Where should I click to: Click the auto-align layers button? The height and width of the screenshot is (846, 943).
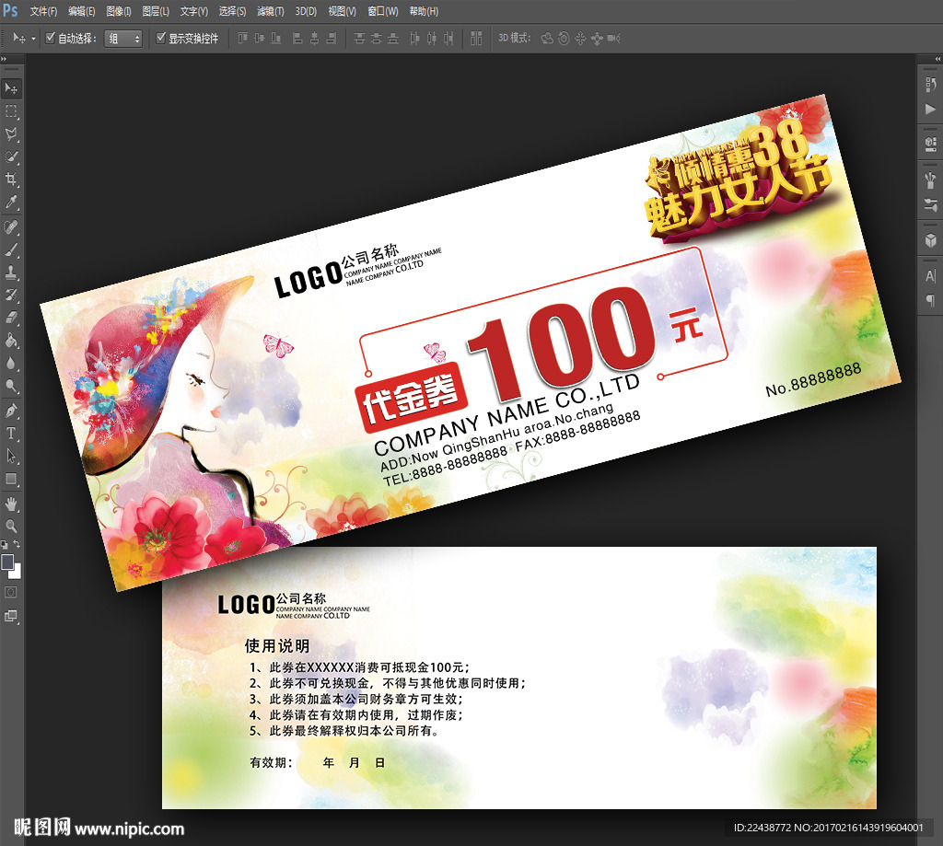pos(476,39)
